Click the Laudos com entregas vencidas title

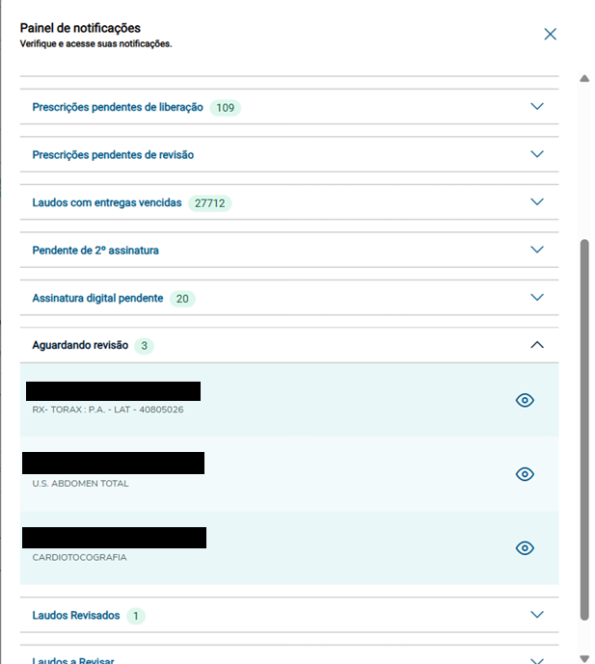[106, 203]
